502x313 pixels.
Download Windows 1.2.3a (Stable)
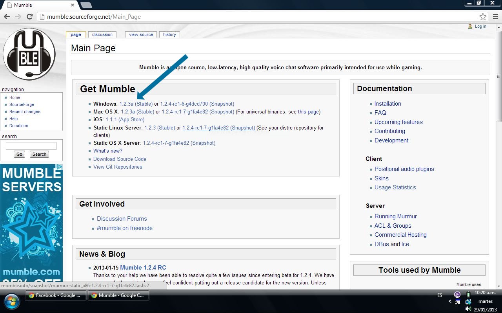point(136,104)
